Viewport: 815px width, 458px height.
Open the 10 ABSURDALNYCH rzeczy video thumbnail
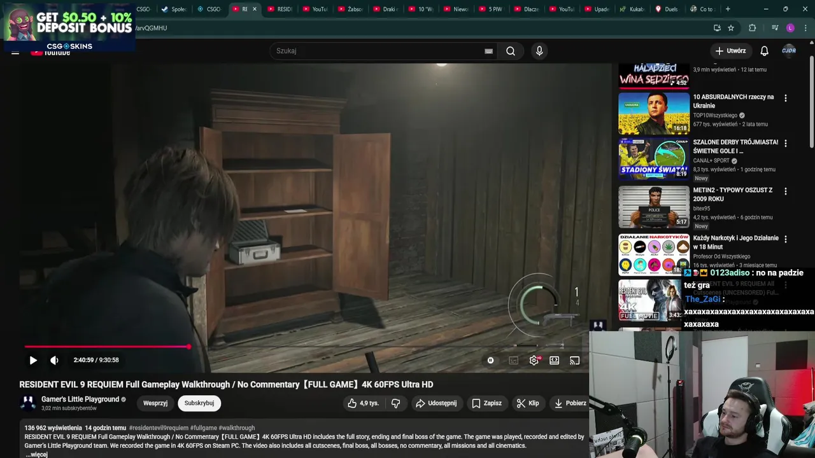654,113
